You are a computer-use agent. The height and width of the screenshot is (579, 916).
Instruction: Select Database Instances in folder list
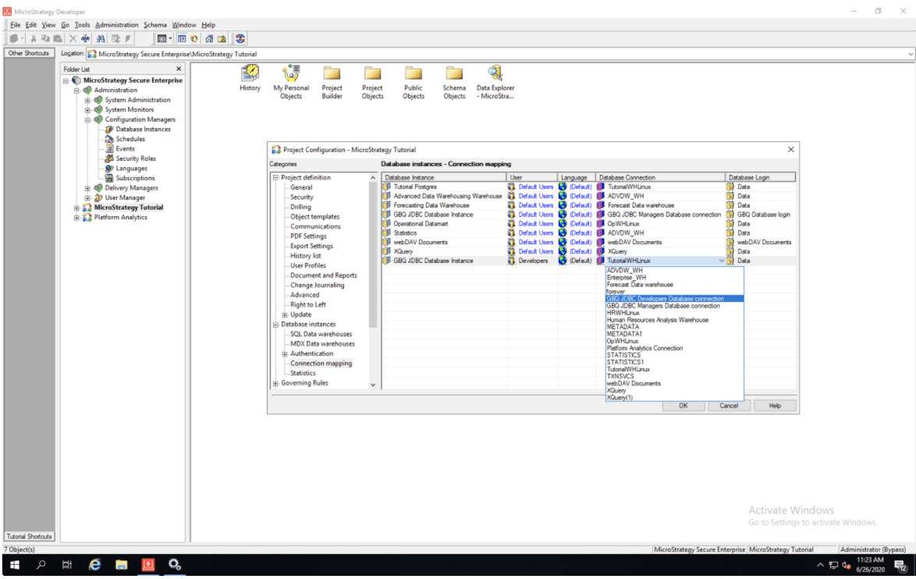[143, 130]
